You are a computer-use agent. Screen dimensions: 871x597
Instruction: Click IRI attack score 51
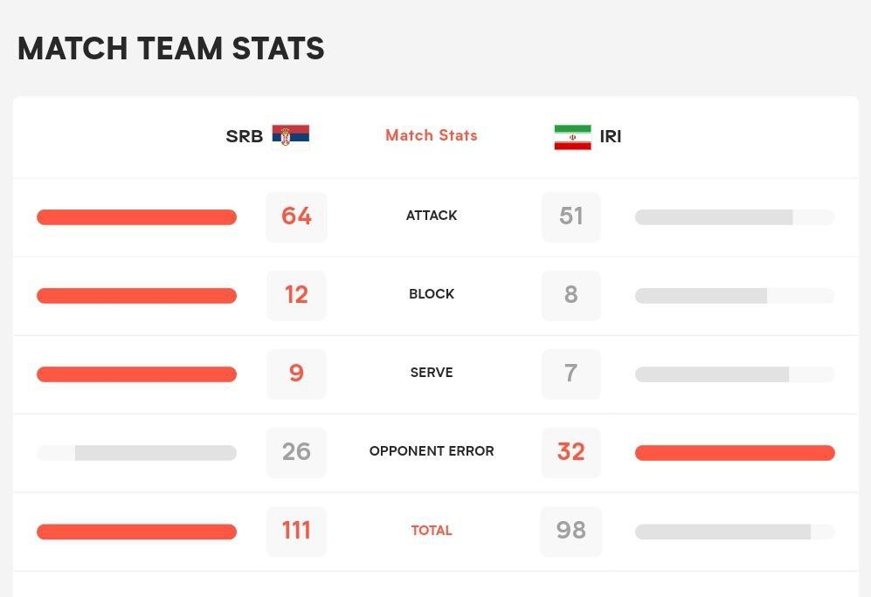click(571, 216)
